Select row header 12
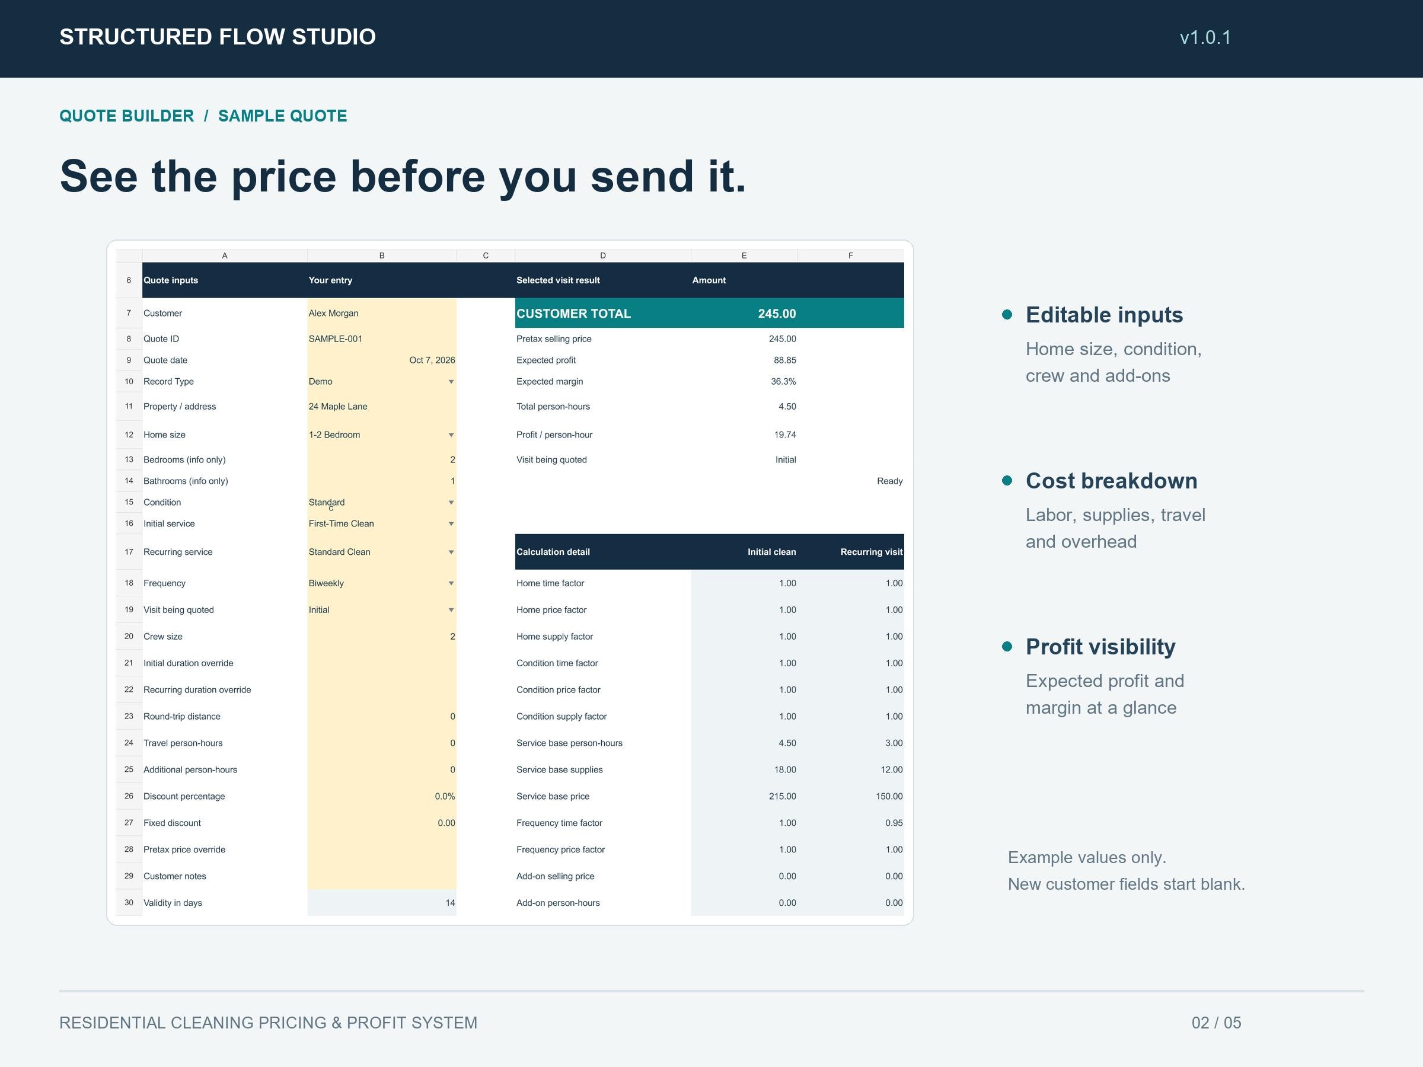 129,435
